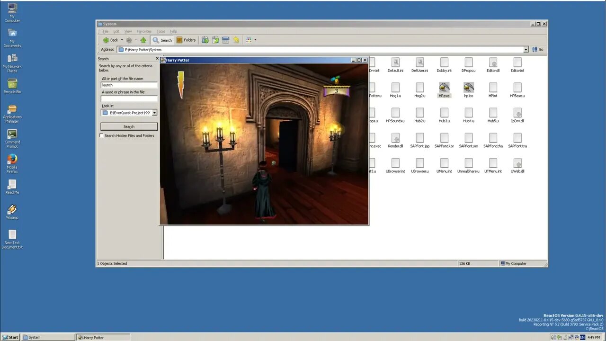The image size is (606, 341).
Task: Select the IpDrv.dll file
Action: 517,115
